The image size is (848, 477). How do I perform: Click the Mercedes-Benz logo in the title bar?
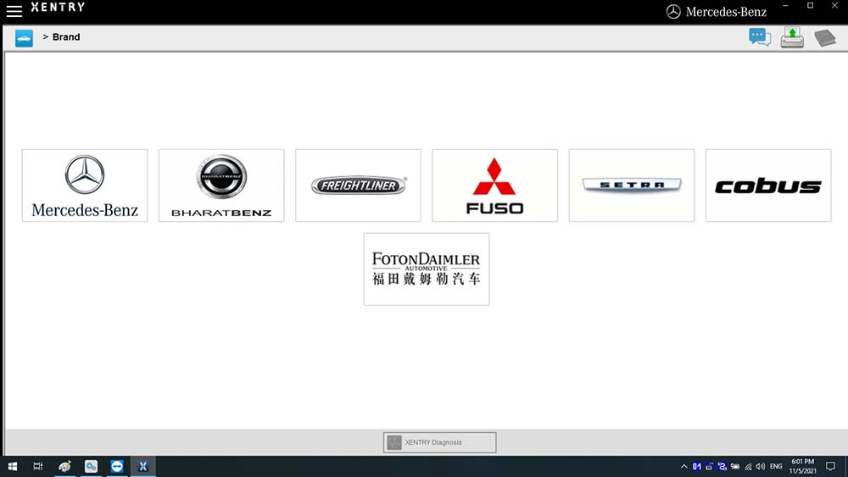[716, 11]
